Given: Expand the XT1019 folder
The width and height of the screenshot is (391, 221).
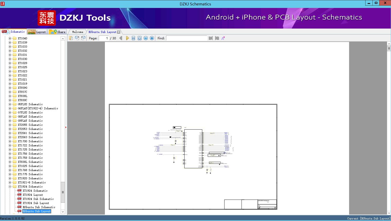Looking at the screenshot, I should [x=10, y=84].
